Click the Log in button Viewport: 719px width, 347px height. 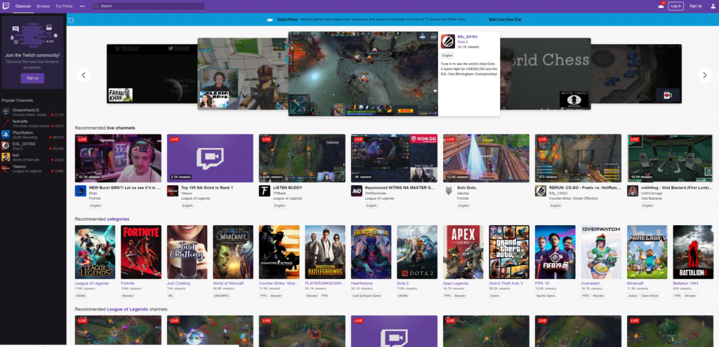tap(676, 6)
